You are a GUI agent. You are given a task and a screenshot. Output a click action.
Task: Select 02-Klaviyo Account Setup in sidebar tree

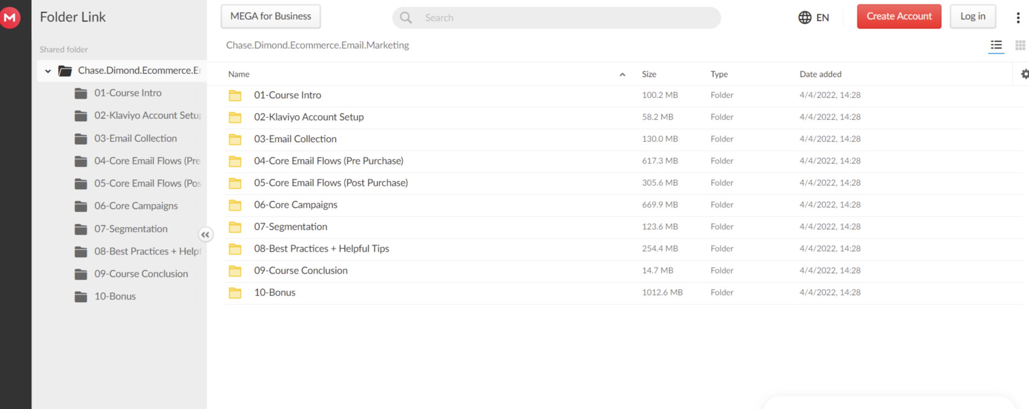(x=148, y=115)
